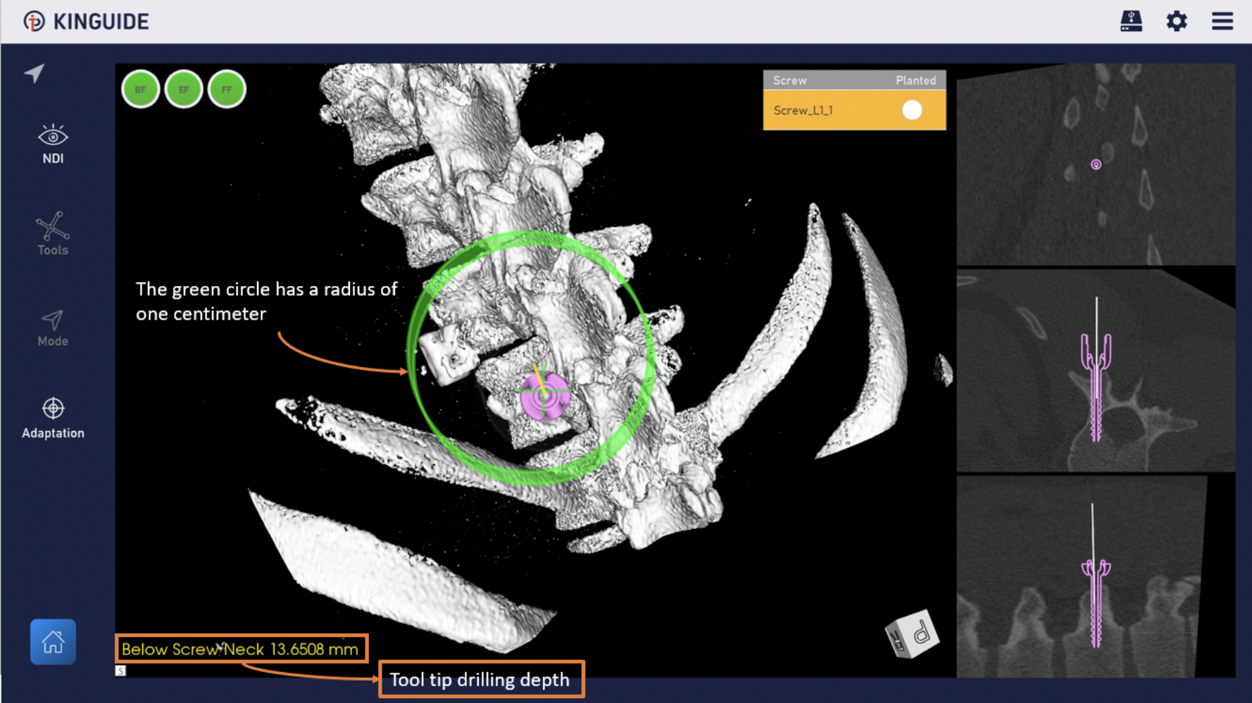Toggle the green EF status indicator
This screenshot has width=1252, height=703.
[184, 89]
